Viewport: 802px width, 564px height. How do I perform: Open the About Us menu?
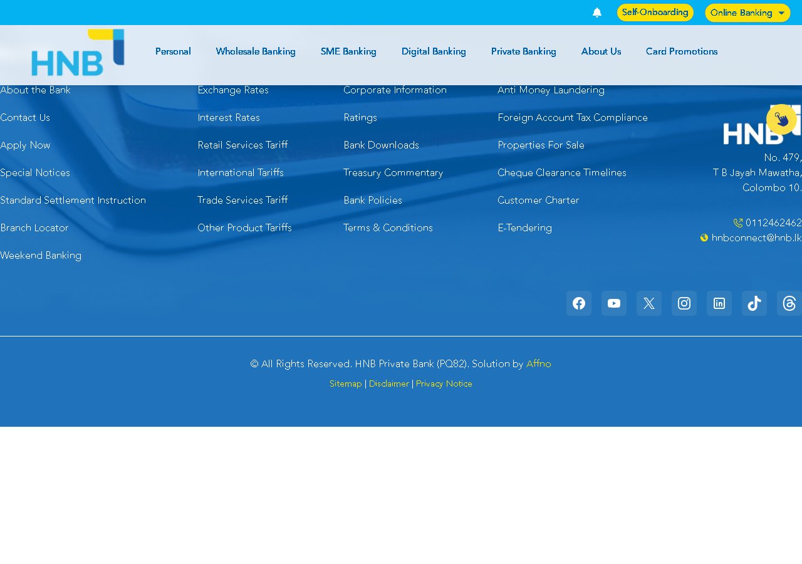(601, 51)
